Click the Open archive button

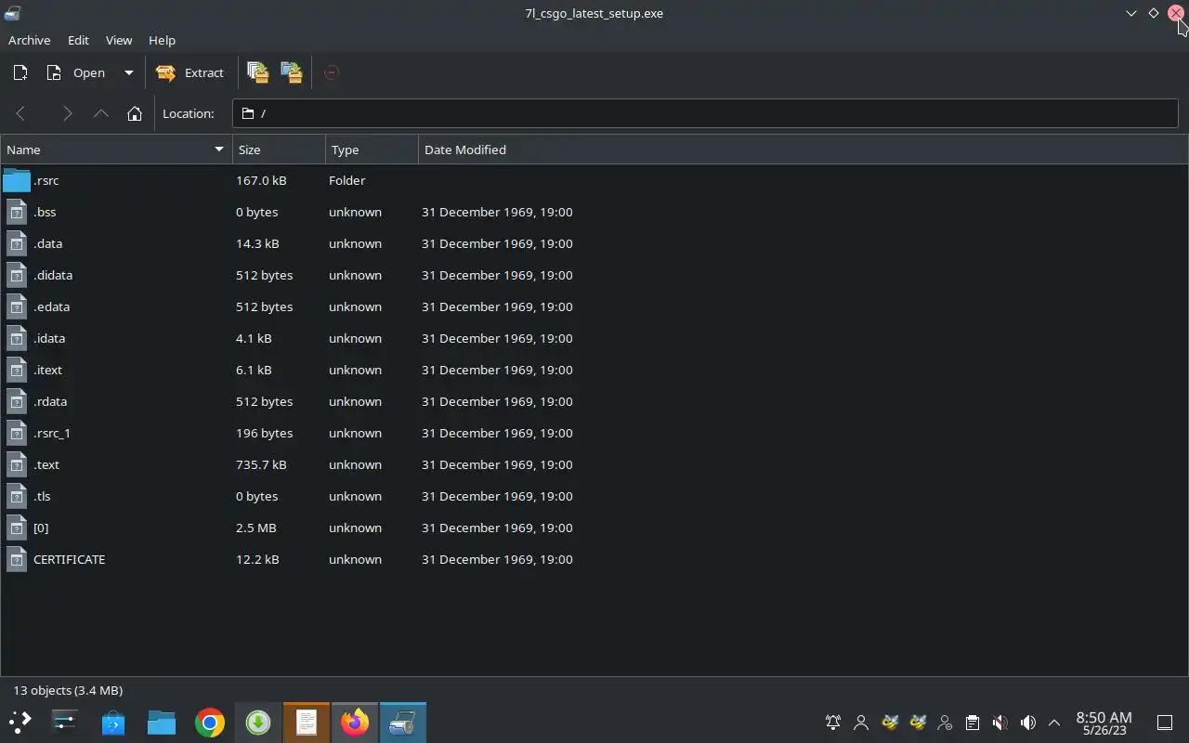[x=77, y=72]
